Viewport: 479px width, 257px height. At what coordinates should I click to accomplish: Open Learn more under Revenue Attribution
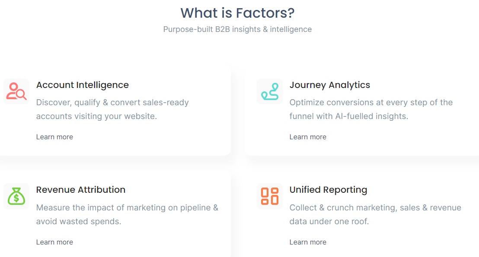(x=54, y=242)
